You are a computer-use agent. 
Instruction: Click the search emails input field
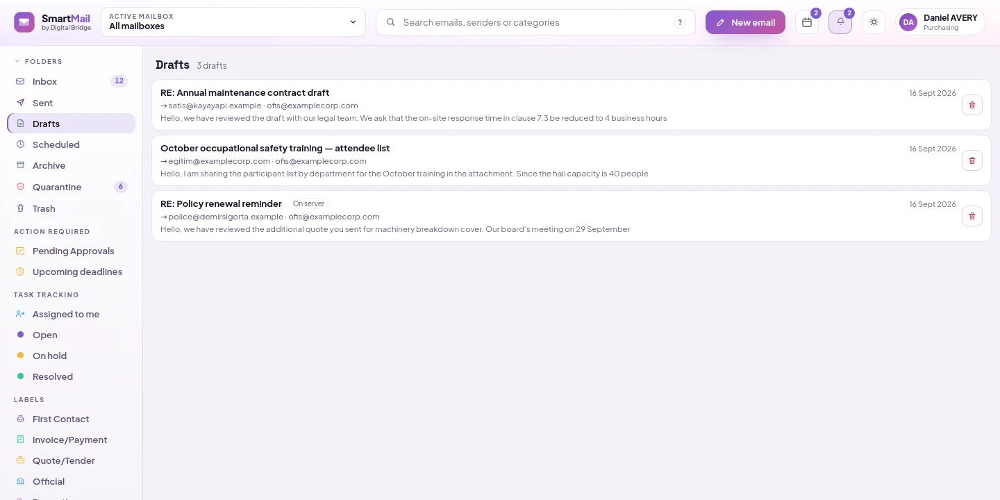pyautogui.click(x=535, y=22)
